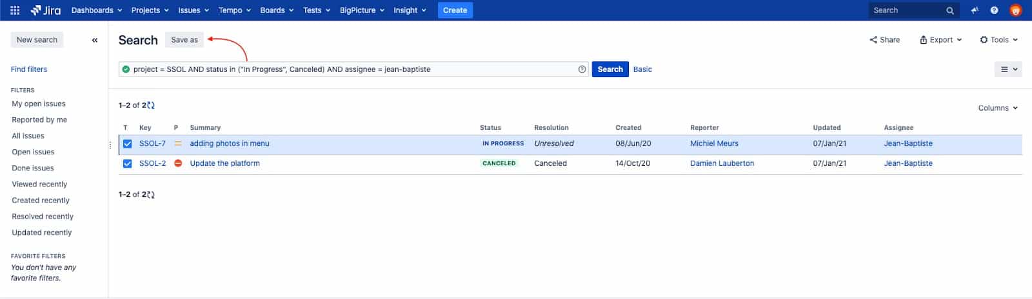Sort by the Resolution column header
This screenshot has height=299, width=1032.
pos(551,128)
